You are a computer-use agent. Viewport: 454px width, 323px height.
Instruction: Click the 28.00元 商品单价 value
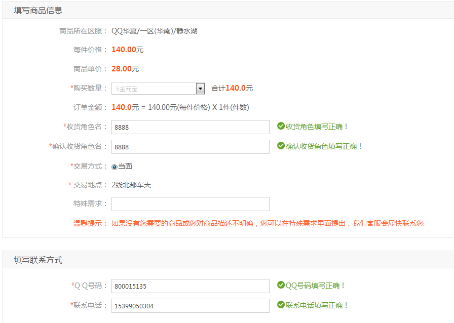[x=125, y=68]
